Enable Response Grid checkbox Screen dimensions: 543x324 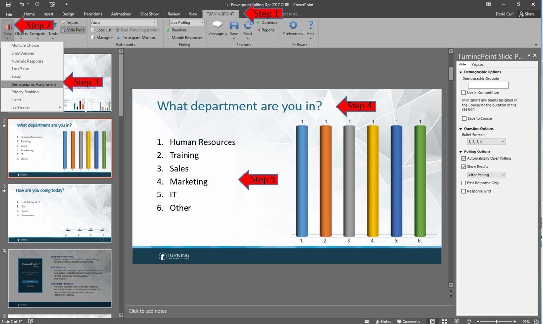pos(464,191)
